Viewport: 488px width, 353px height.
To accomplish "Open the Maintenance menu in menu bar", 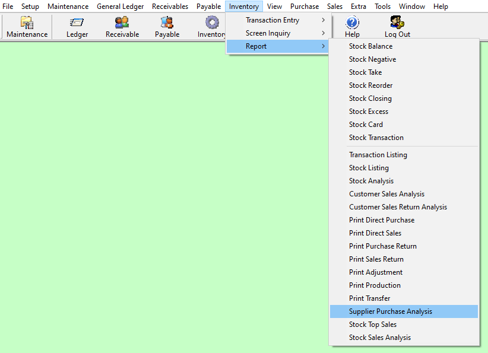I will tap(68, 6).
